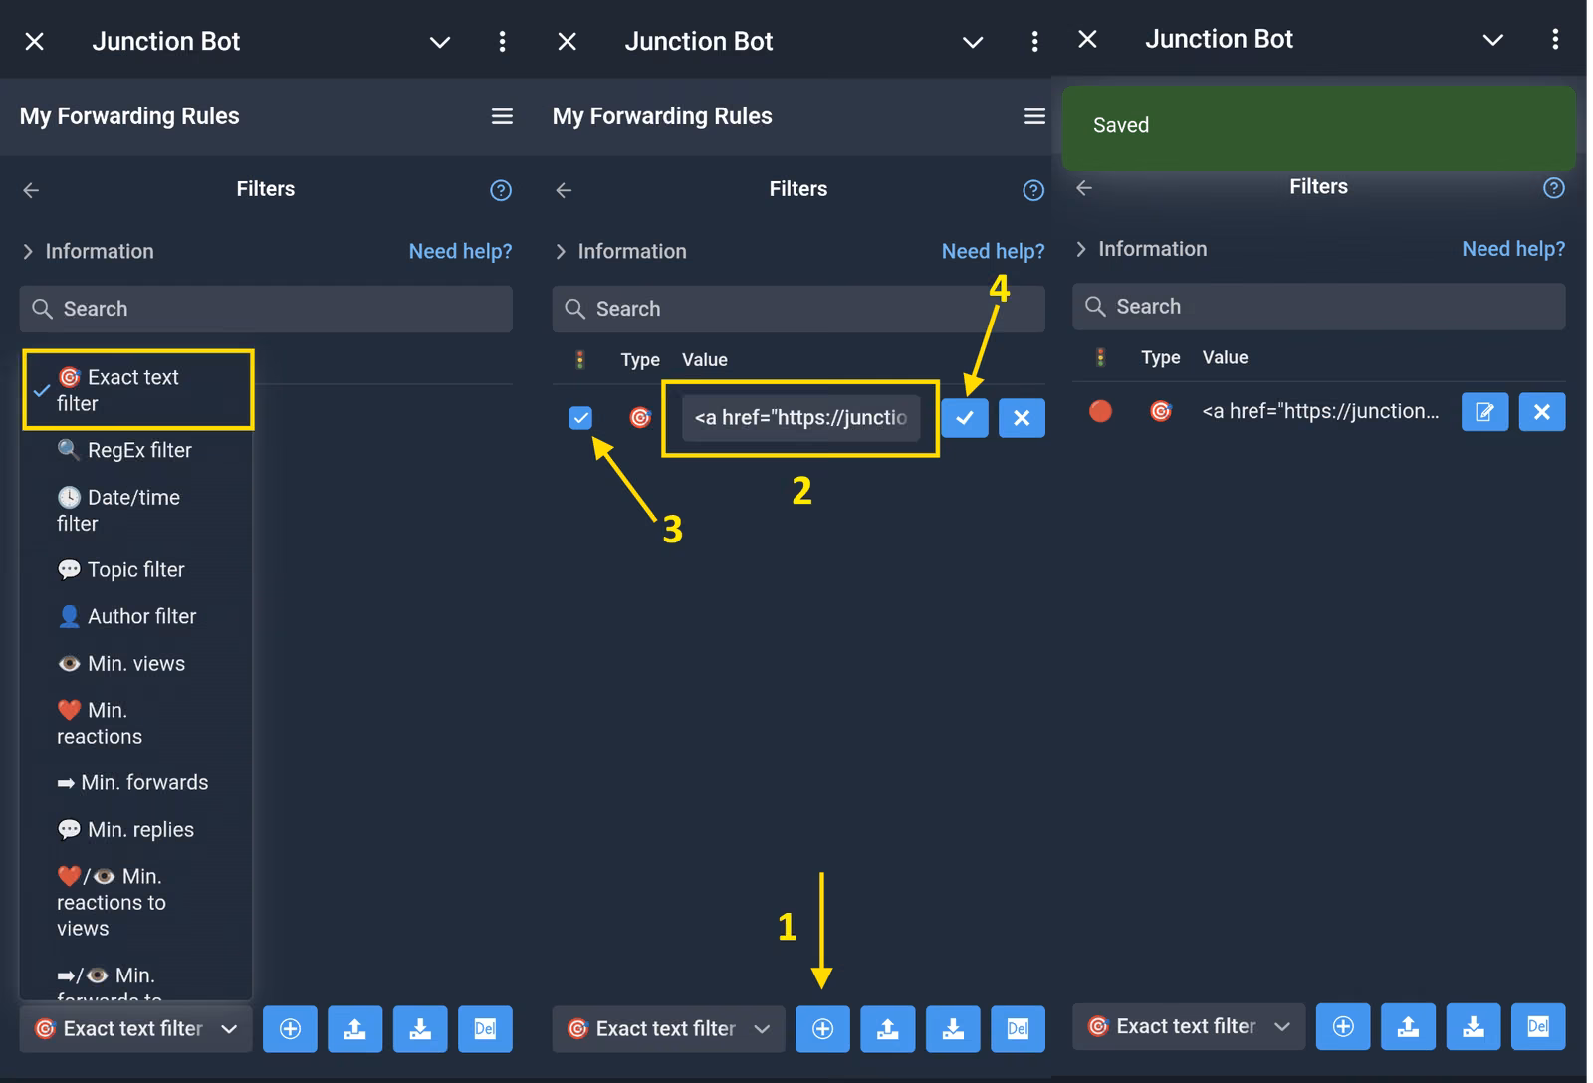Add a new filter in the left panel

pyautogui.click(x=290, y=1028)
